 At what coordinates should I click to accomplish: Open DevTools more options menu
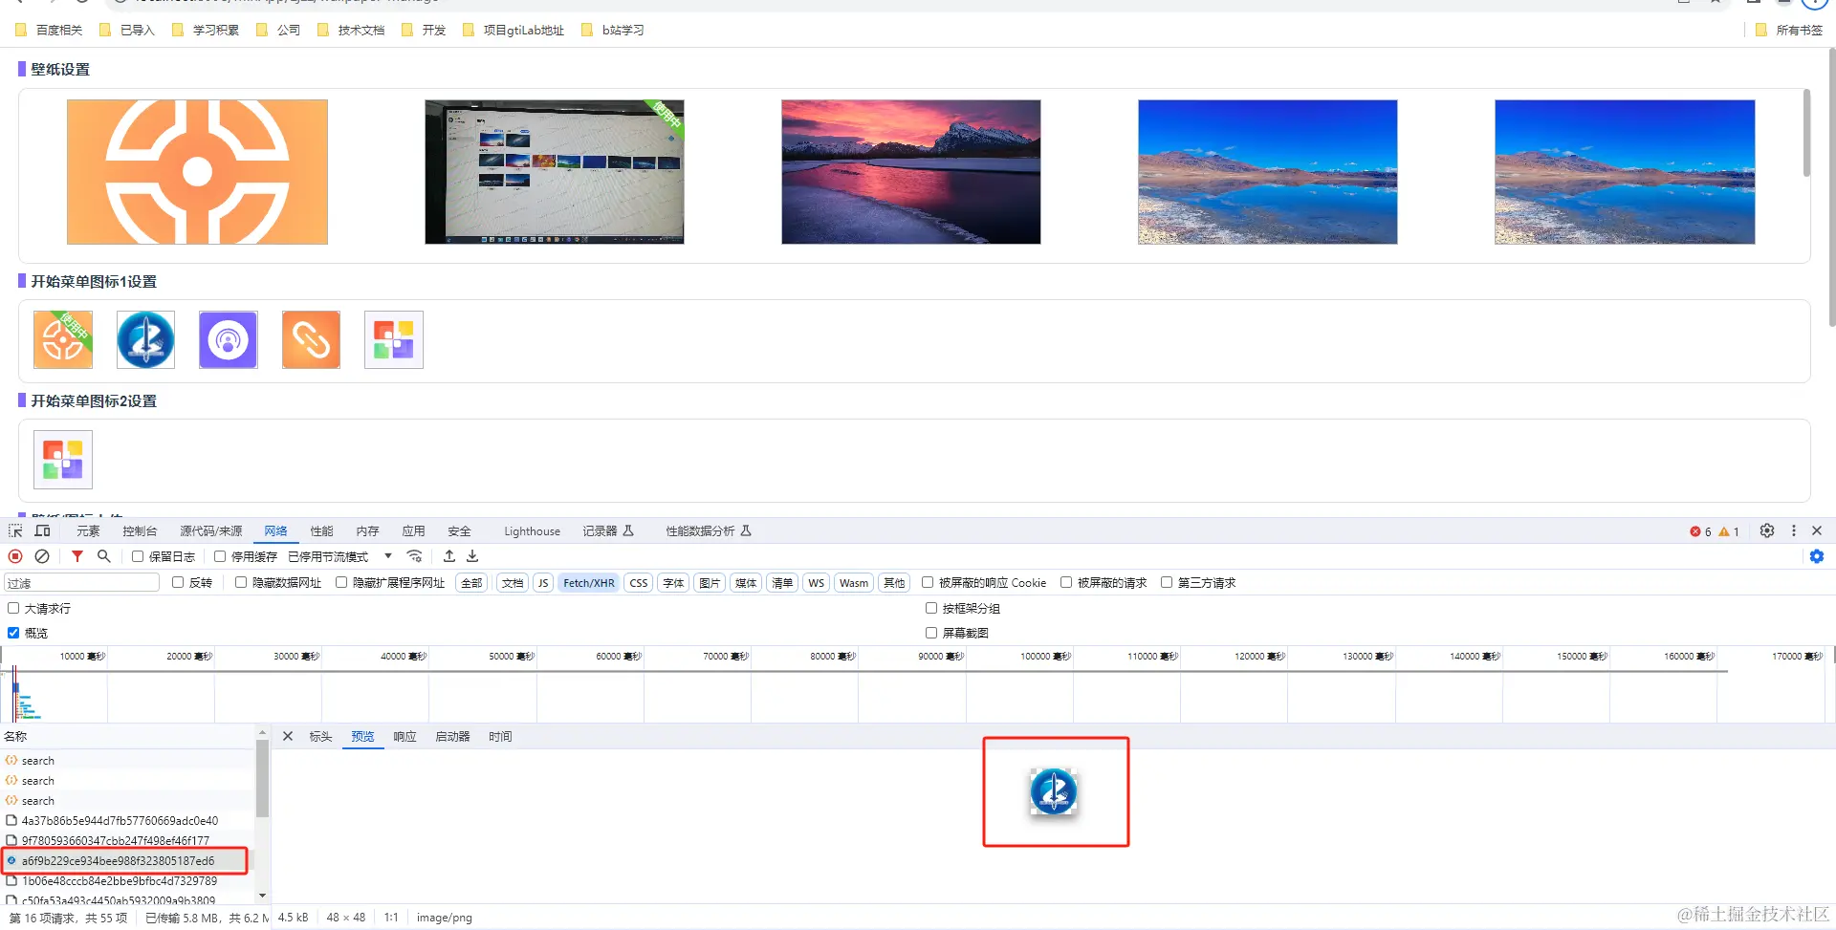1794,530
